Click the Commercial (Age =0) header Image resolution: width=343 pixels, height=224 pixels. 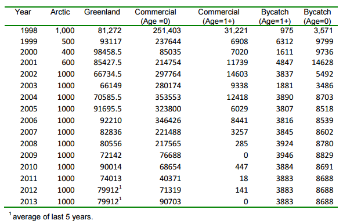tap(156, 17)
